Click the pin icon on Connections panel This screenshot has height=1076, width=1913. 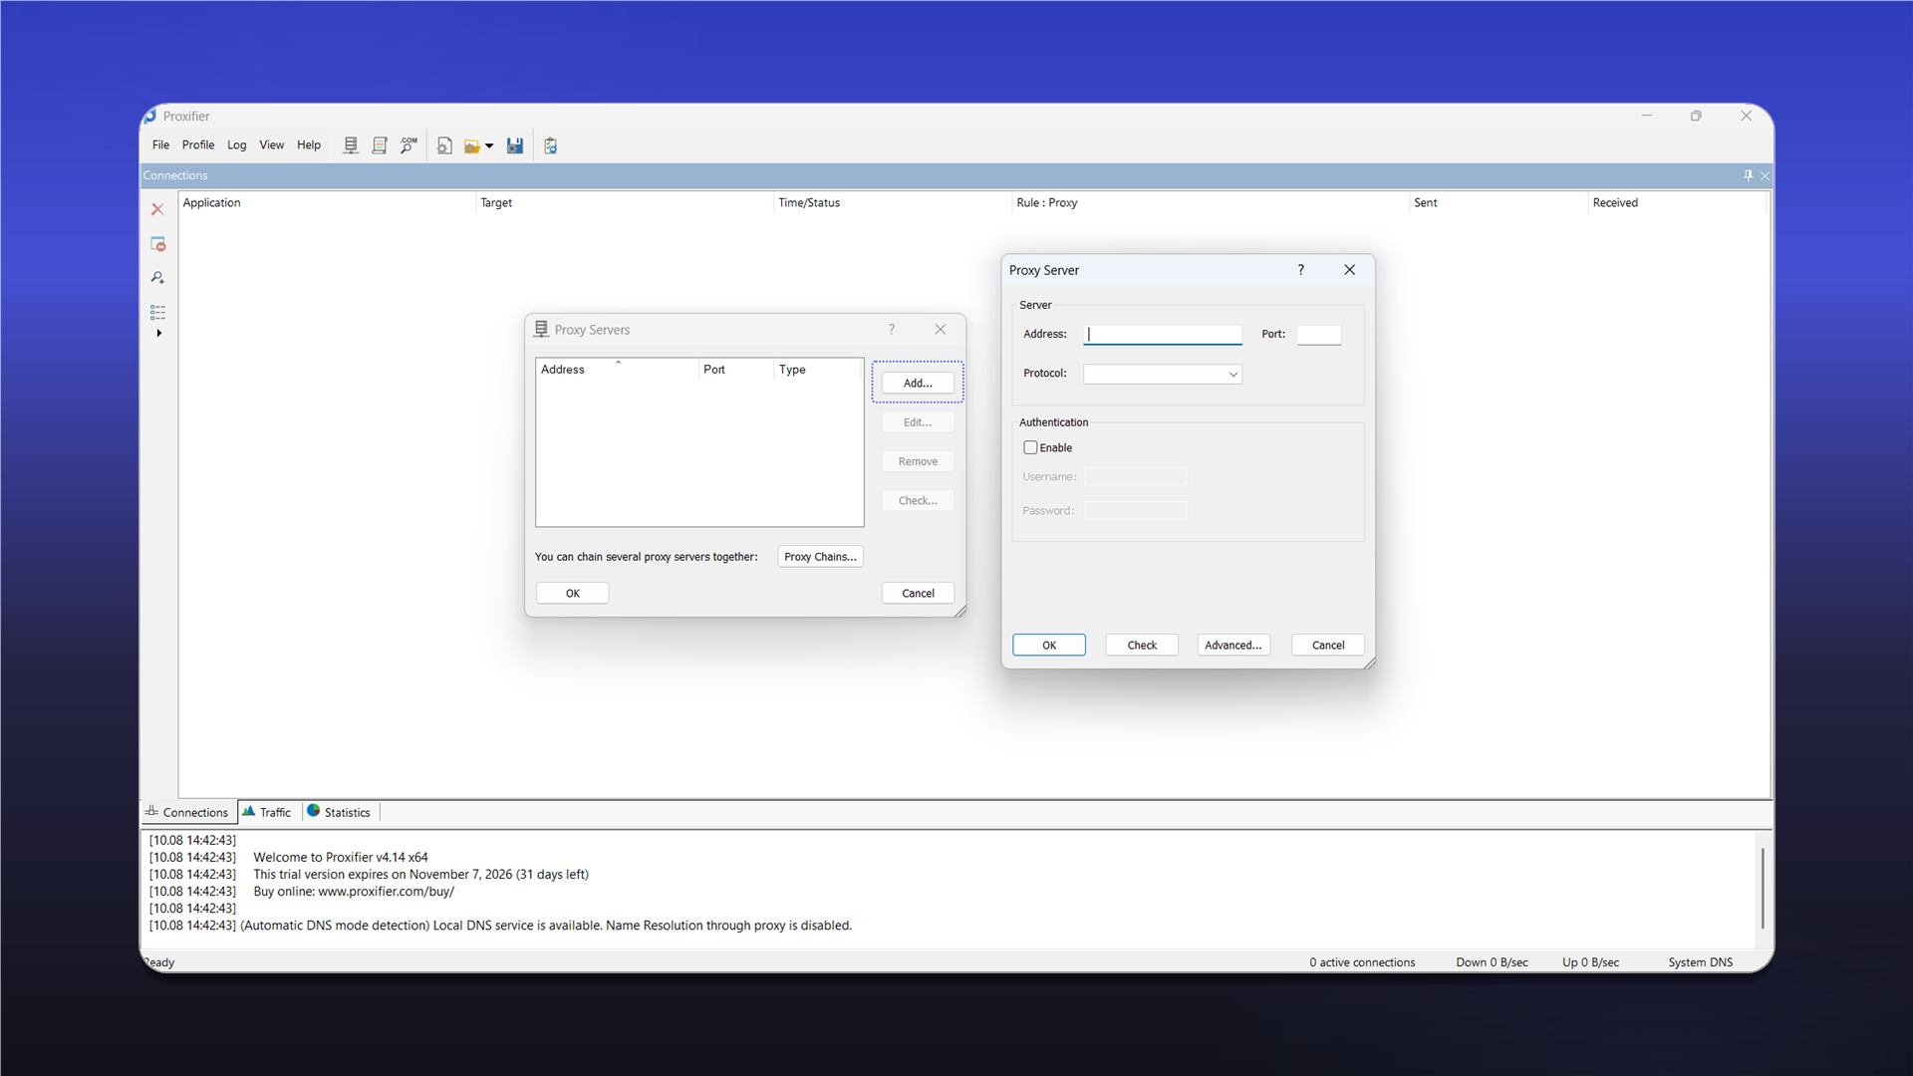point(1748,175)
